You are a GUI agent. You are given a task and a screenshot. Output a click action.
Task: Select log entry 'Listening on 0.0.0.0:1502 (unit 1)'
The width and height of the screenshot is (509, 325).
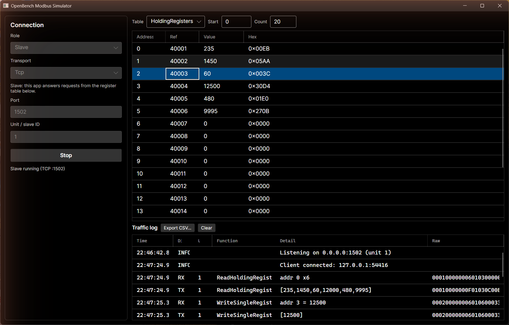click(x=335, y=253)
